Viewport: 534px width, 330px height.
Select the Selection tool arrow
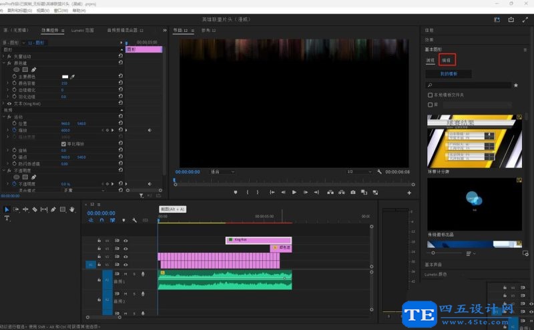7,209
